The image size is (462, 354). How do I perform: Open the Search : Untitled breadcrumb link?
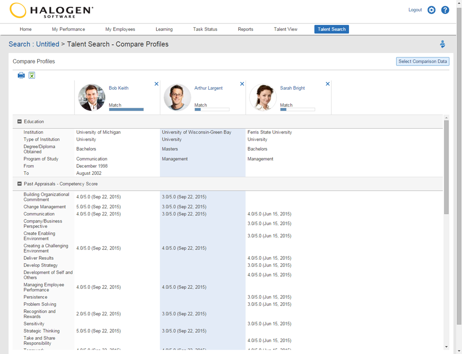click(33, 44)
